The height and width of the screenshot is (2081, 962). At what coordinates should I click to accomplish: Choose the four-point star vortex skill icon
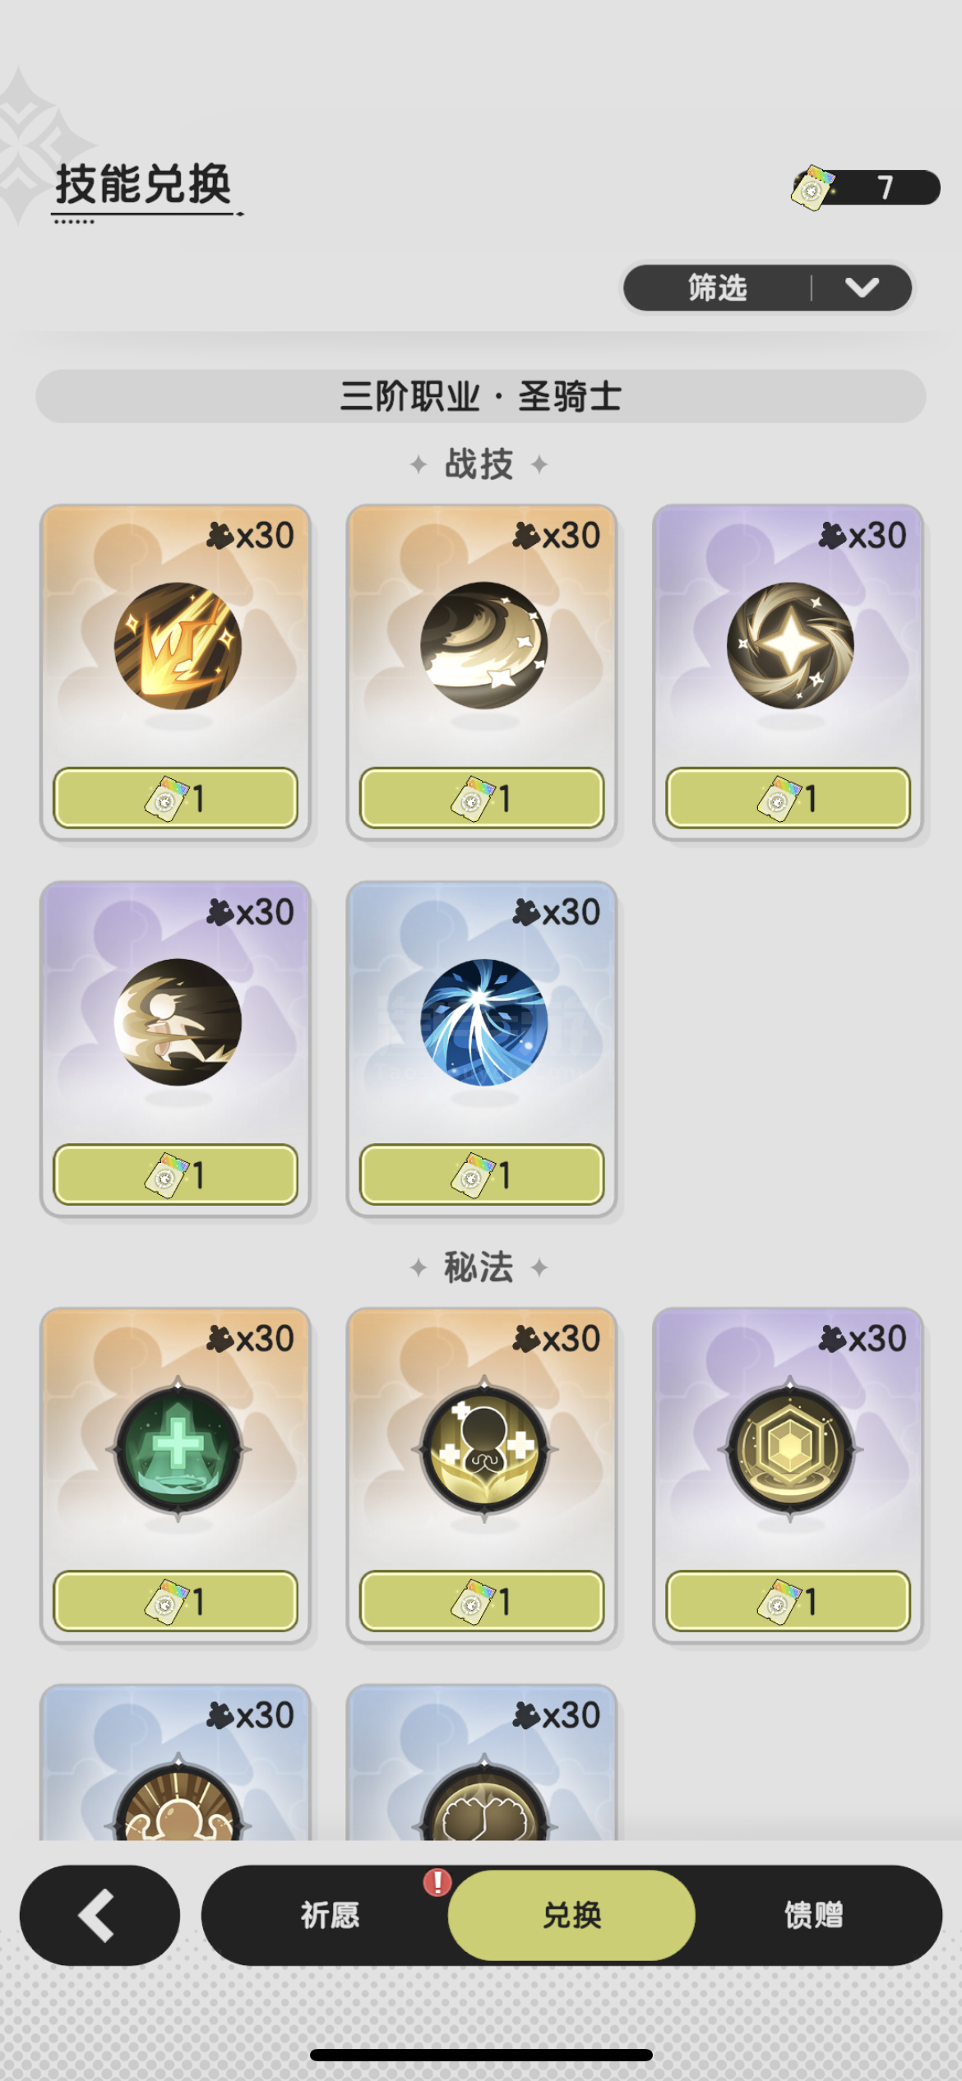coord(790,646)
